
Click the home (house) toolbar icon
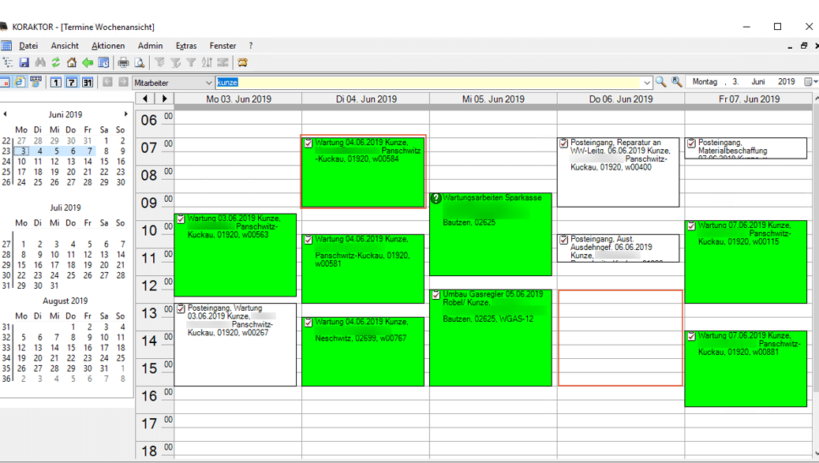(x=71, y=62)
